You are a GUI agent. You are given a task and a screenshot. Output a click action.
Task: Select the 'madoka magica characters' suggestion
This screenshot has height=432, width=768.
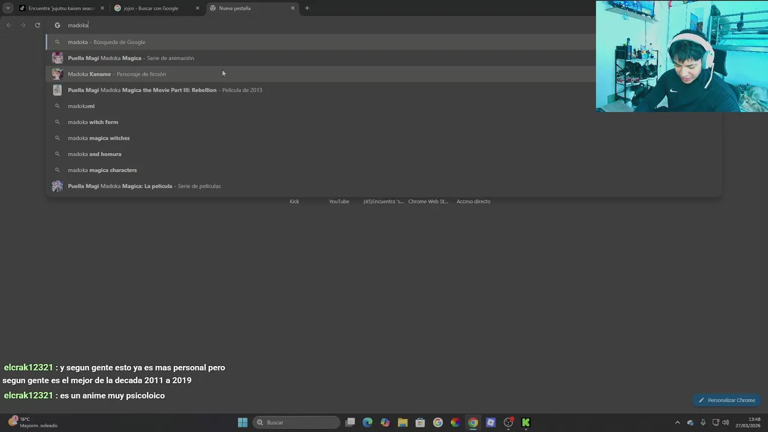384,170
